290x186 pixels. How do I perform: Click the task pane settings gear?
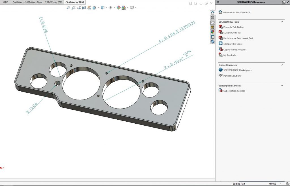(x=283, y=2)
